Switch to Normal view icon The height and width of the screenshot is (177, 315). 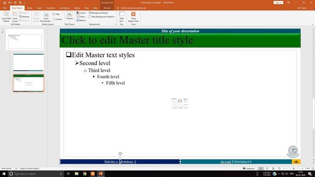coord(261,169)
